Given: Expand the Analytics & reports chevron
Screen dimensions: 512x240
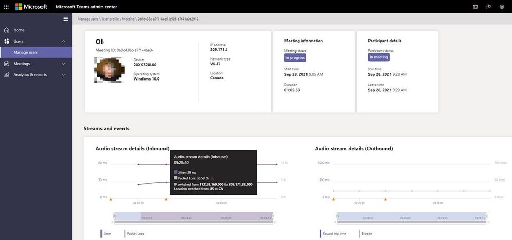Looking at the screenshot, I should coord(64,75).
